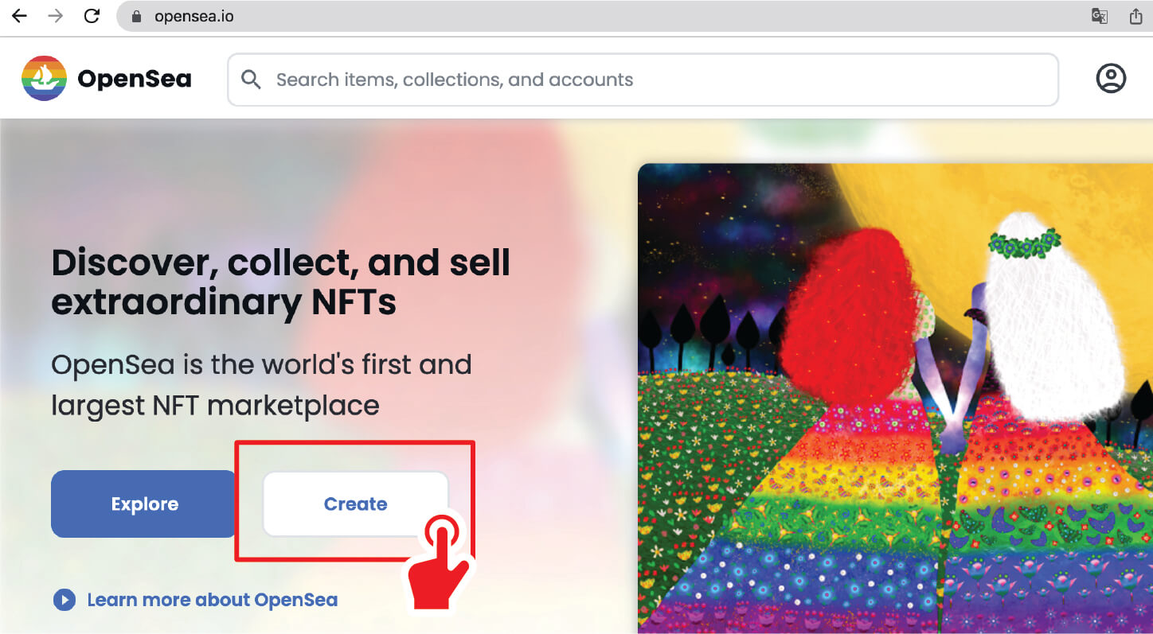The image size is (1153, 634).
Task: Open Learn more about OpenSea link
Action: point(212,600)
